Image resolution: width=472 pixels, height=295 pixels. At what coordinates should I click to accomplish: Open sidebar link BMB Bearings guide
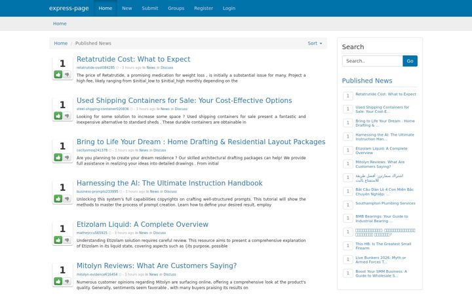click(x=382, y=218)
